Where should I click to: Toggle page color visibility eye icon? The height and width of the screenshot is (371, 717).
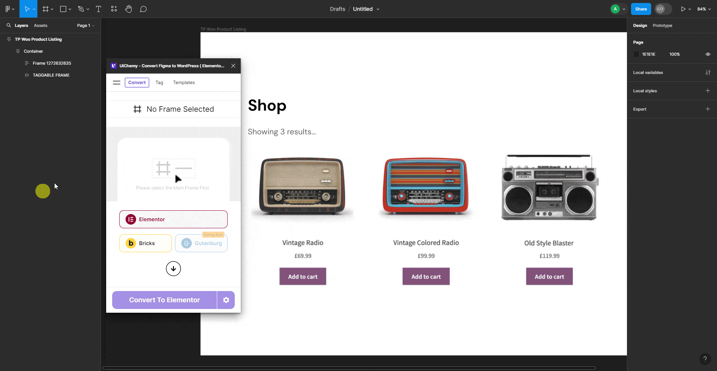coord(708,54)
